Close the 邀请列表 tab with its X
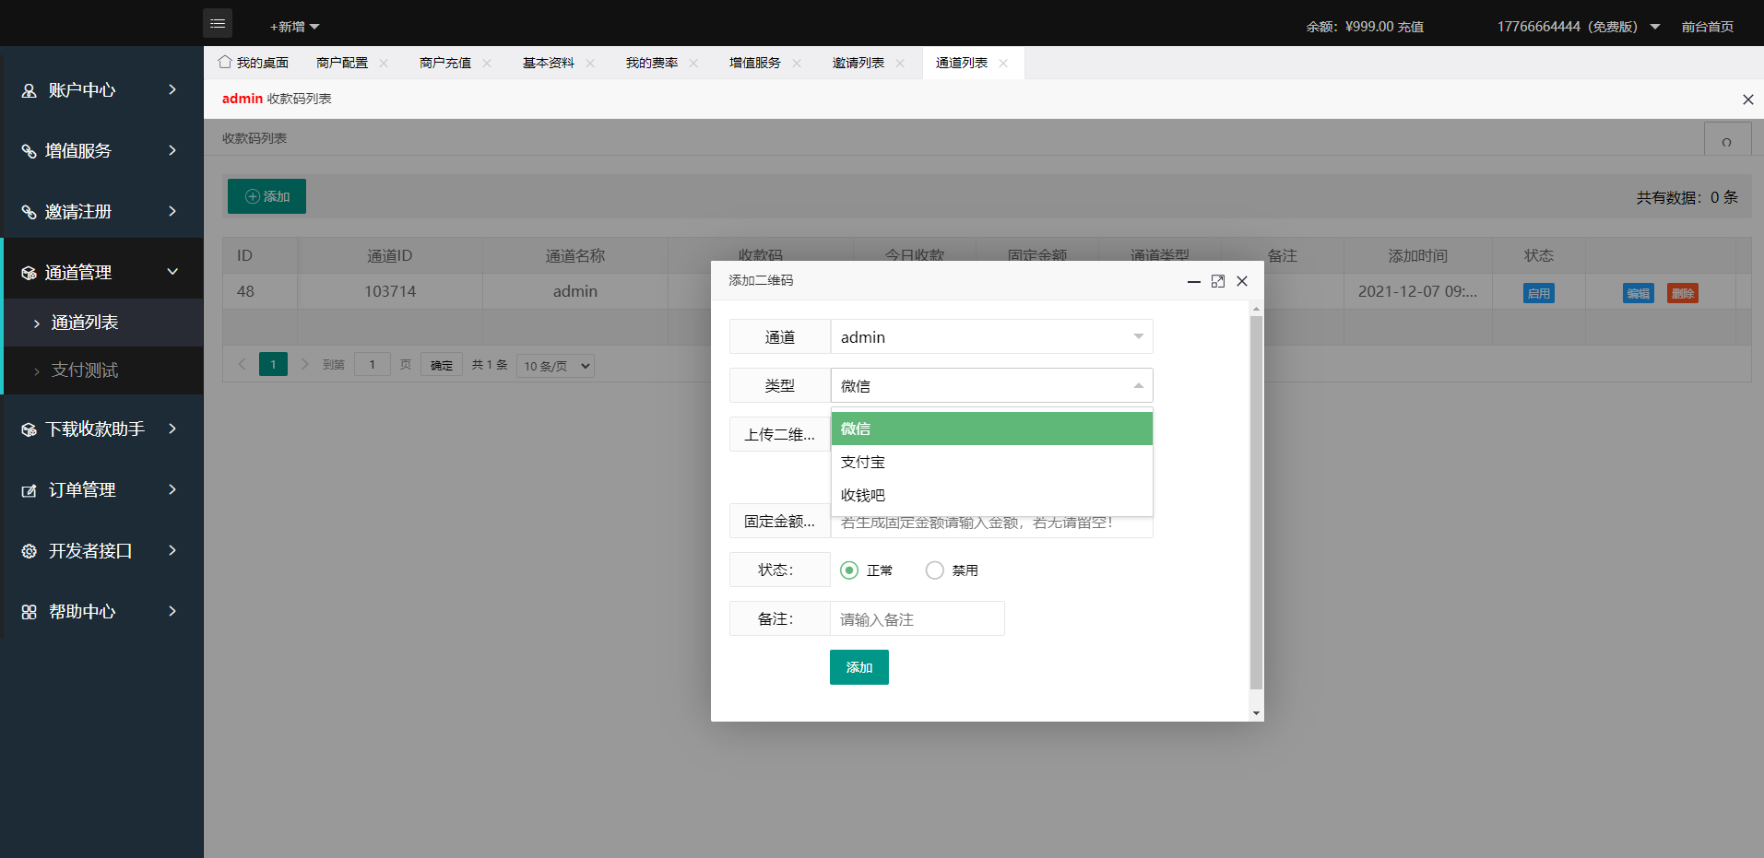 (x=900, y=64)
